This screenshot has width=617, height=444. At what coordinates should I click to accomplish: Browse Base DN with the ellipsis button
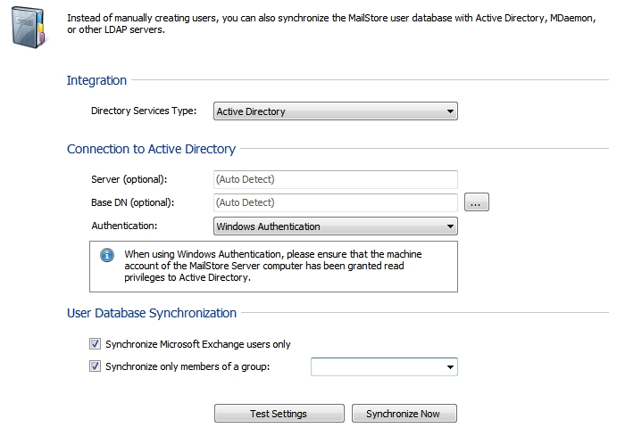(x=477, y=202)
